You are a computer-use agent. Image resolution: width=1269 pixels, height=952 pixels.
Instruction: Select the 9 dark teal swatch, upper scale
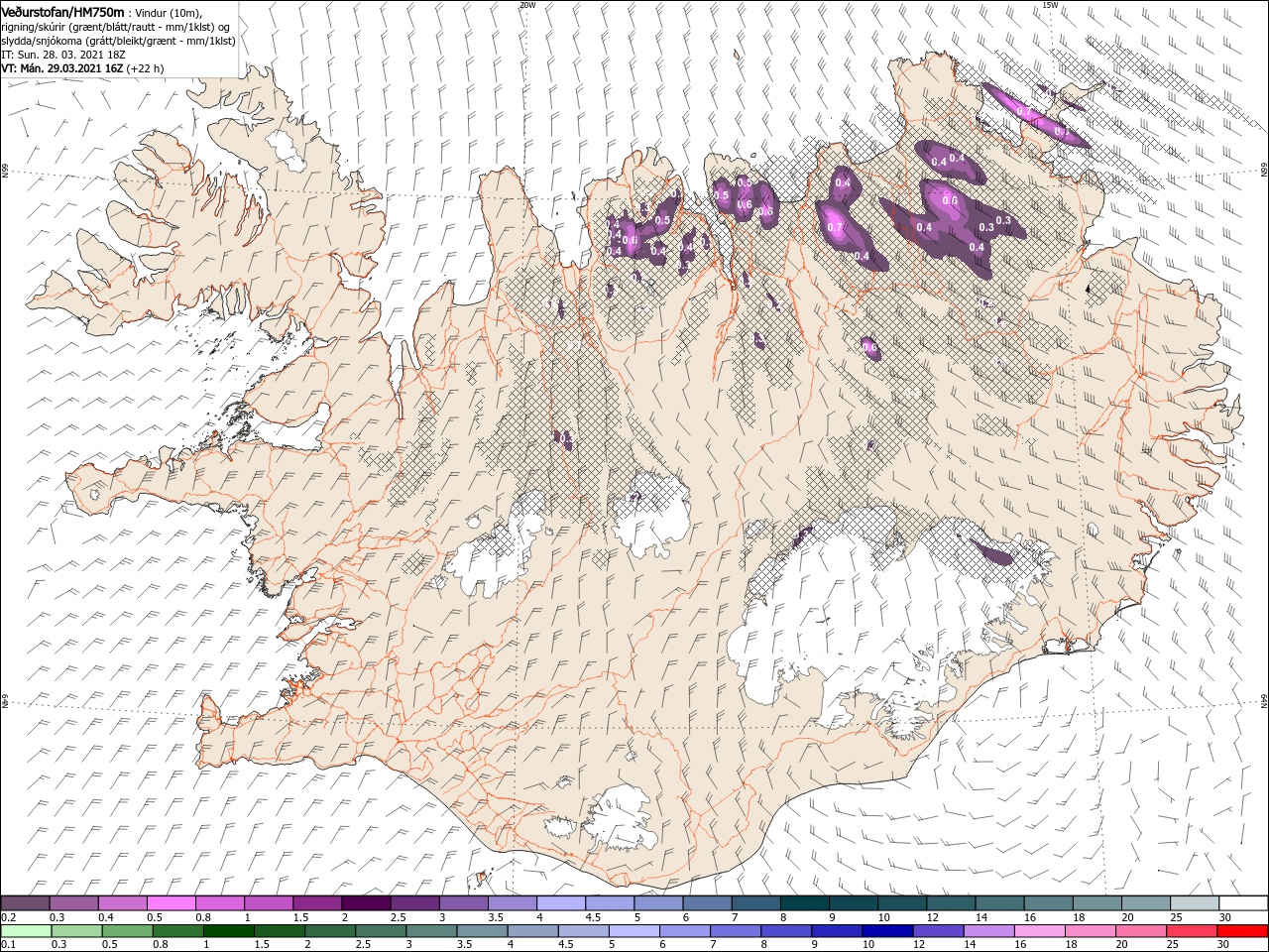click(x=854, y=903)
